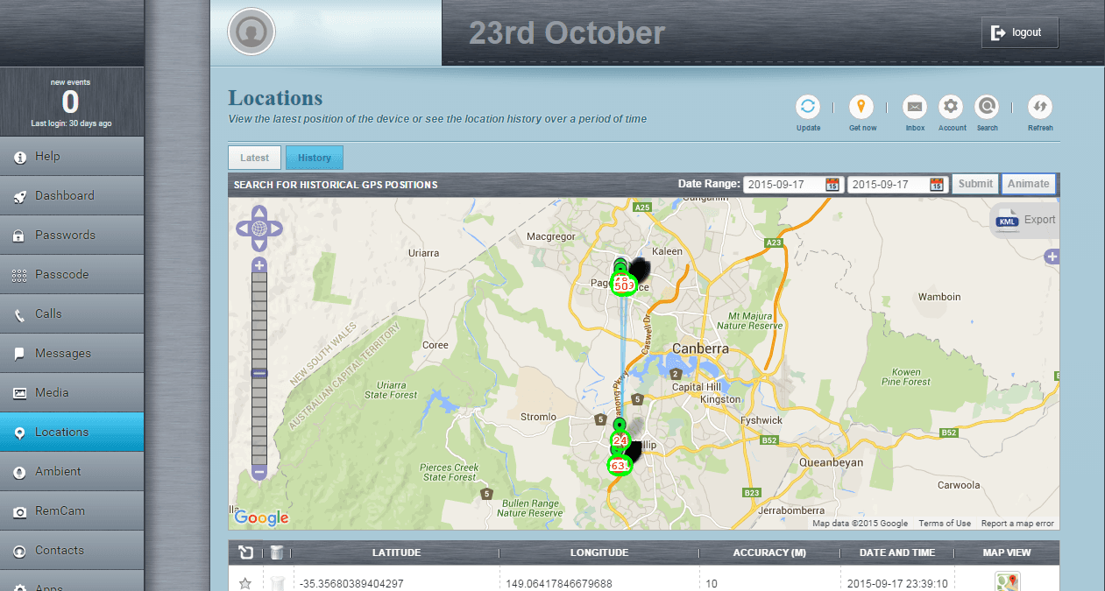The width and height of the screenshot is (1105, 591).
Task: Open calendar picker for end date
Action: coord(936,185)
